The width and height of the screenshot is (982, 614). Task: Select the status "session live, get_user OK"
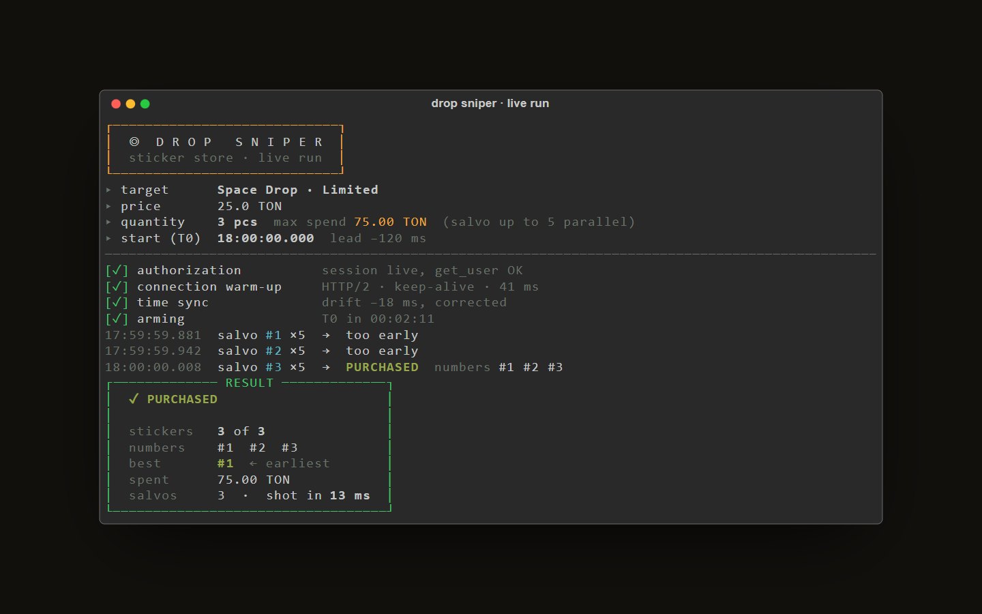tap(423, 270)
